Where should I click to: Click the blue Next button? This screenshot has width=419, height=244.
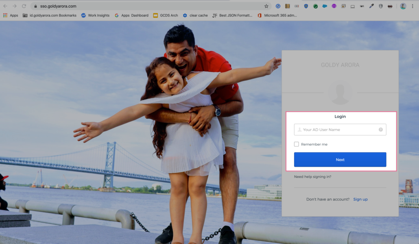(340, 160)
